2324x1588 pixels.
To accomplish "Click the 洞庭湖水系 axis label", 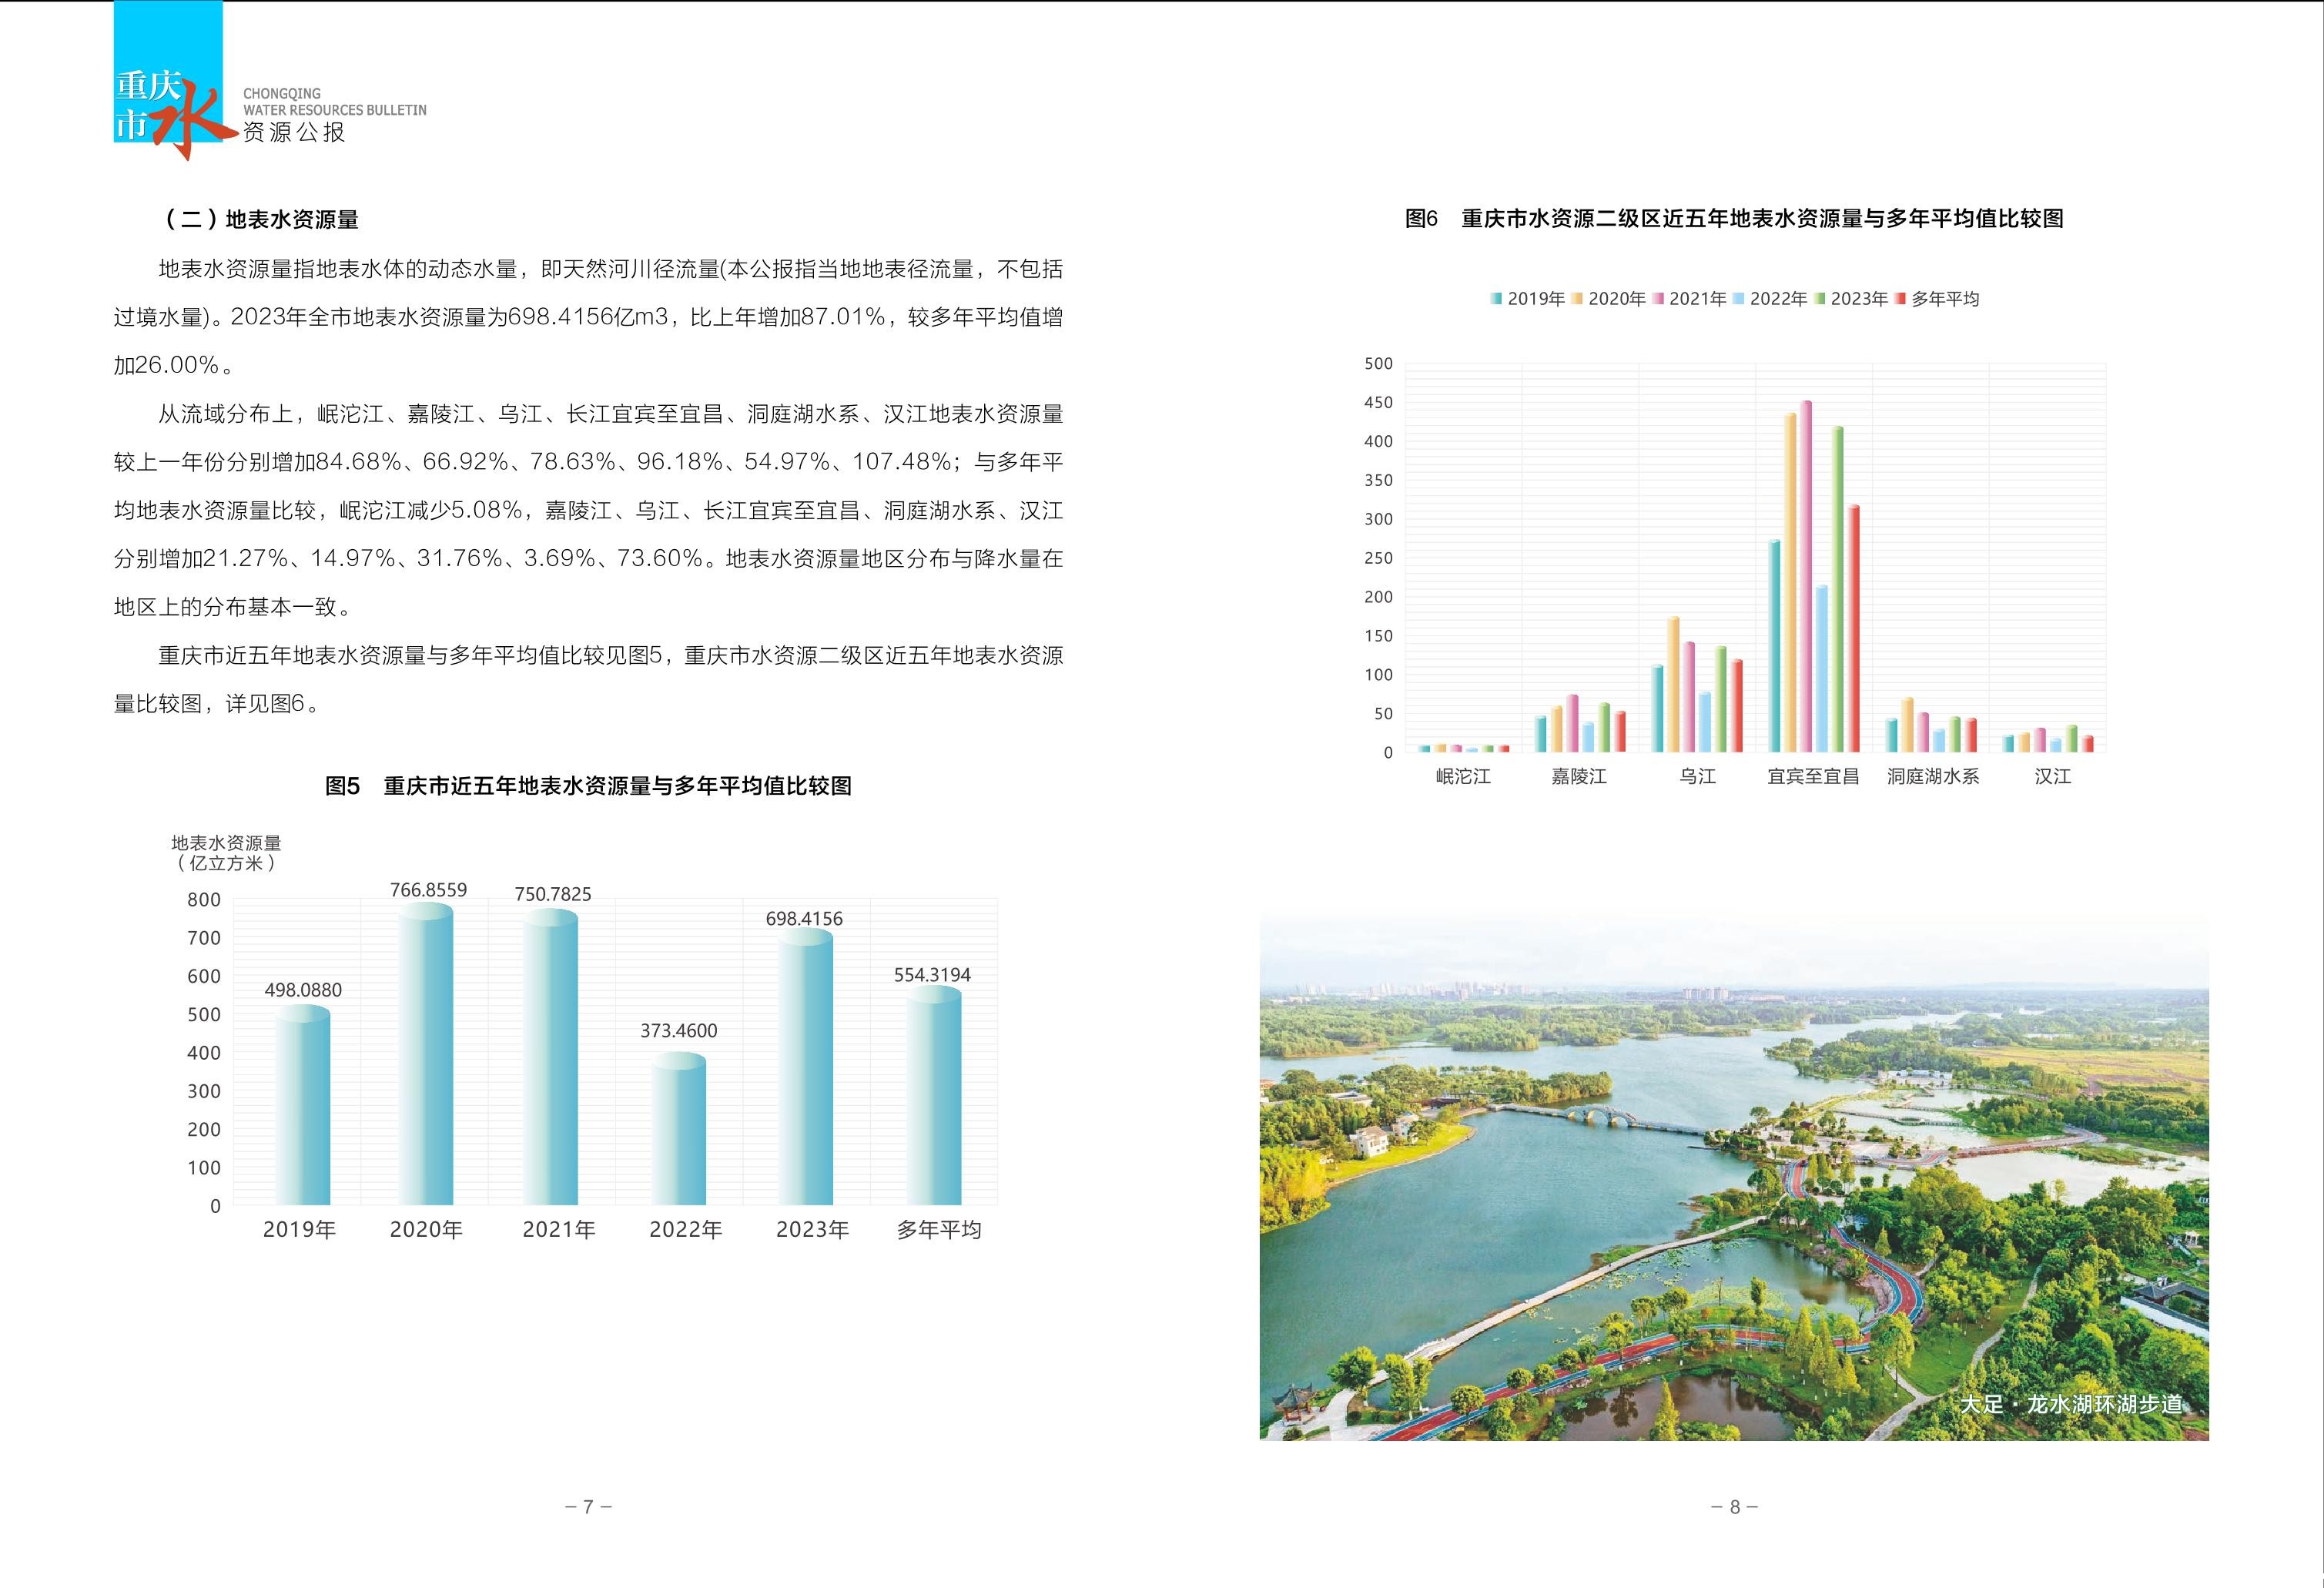I will pyautogui.click(x=1933, y=777).
